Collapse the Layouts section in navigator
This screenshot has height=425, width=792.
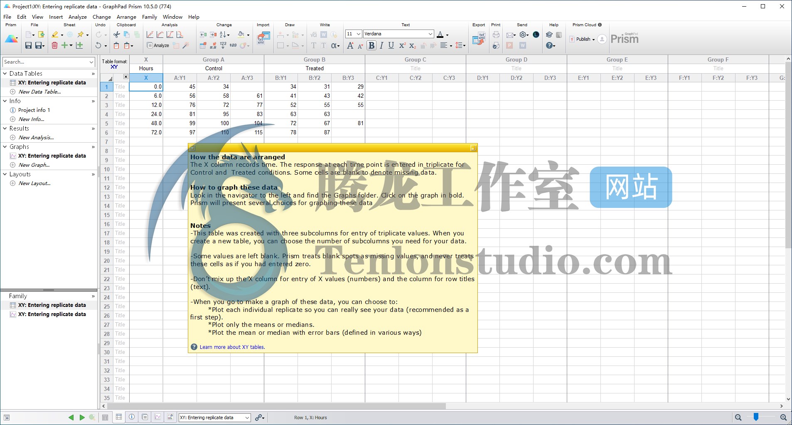(5, 174)
